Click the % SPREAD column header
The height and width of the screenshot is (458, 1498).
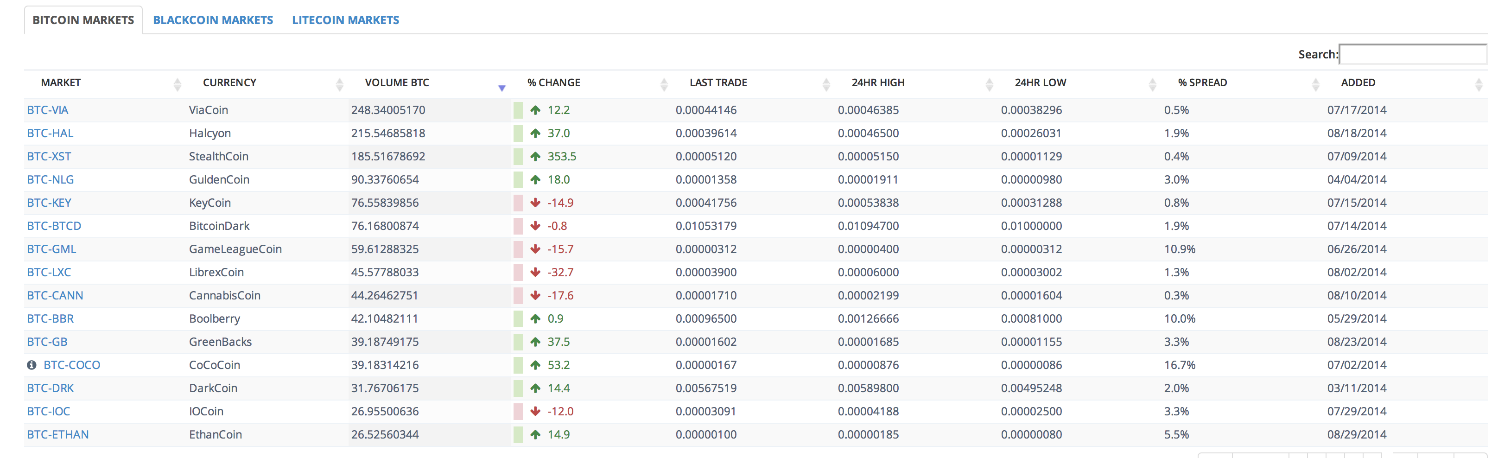(1203, 83)
